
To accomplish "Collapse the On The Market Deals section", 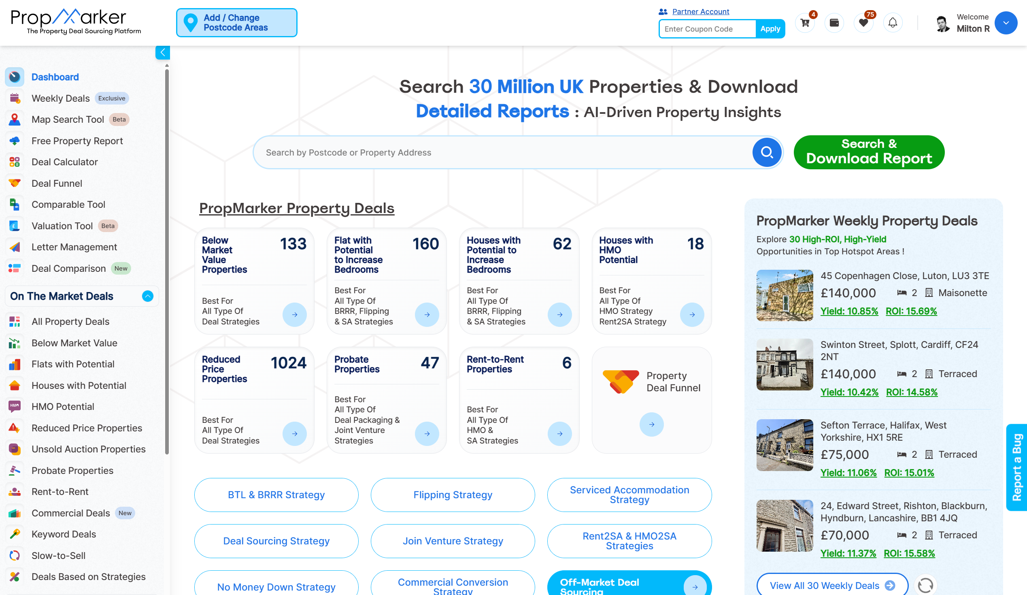I will (147, 296).
